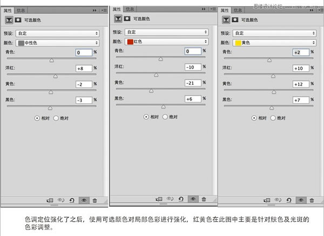Click the 洋红 value field showing +10

coord(301,68)
